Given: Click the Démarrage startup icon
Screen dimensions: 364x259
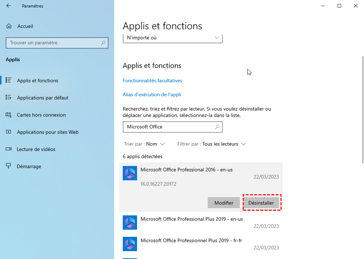Looking at the screenshot, I should [9, 166].
